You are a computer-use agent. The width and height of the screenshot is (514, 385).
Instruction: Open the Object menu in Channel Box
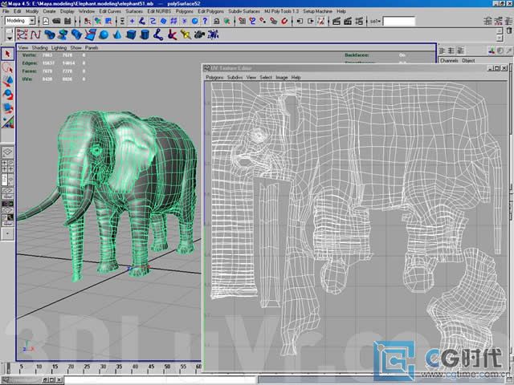click(x=468, y=61)
